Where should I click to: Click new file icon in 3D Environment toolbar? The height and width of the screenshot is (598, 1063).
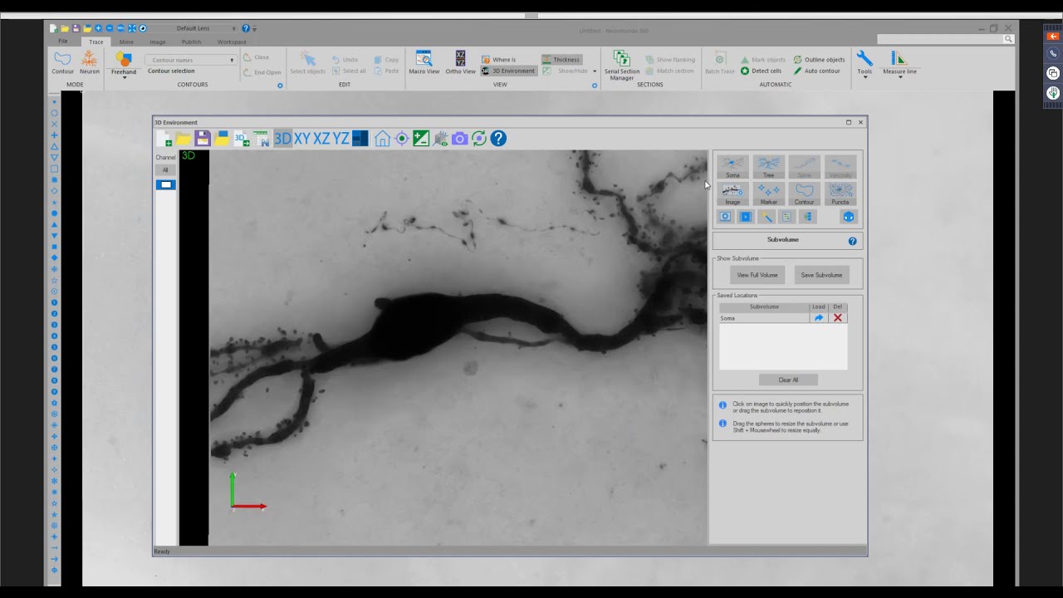(x=164, y=139)
